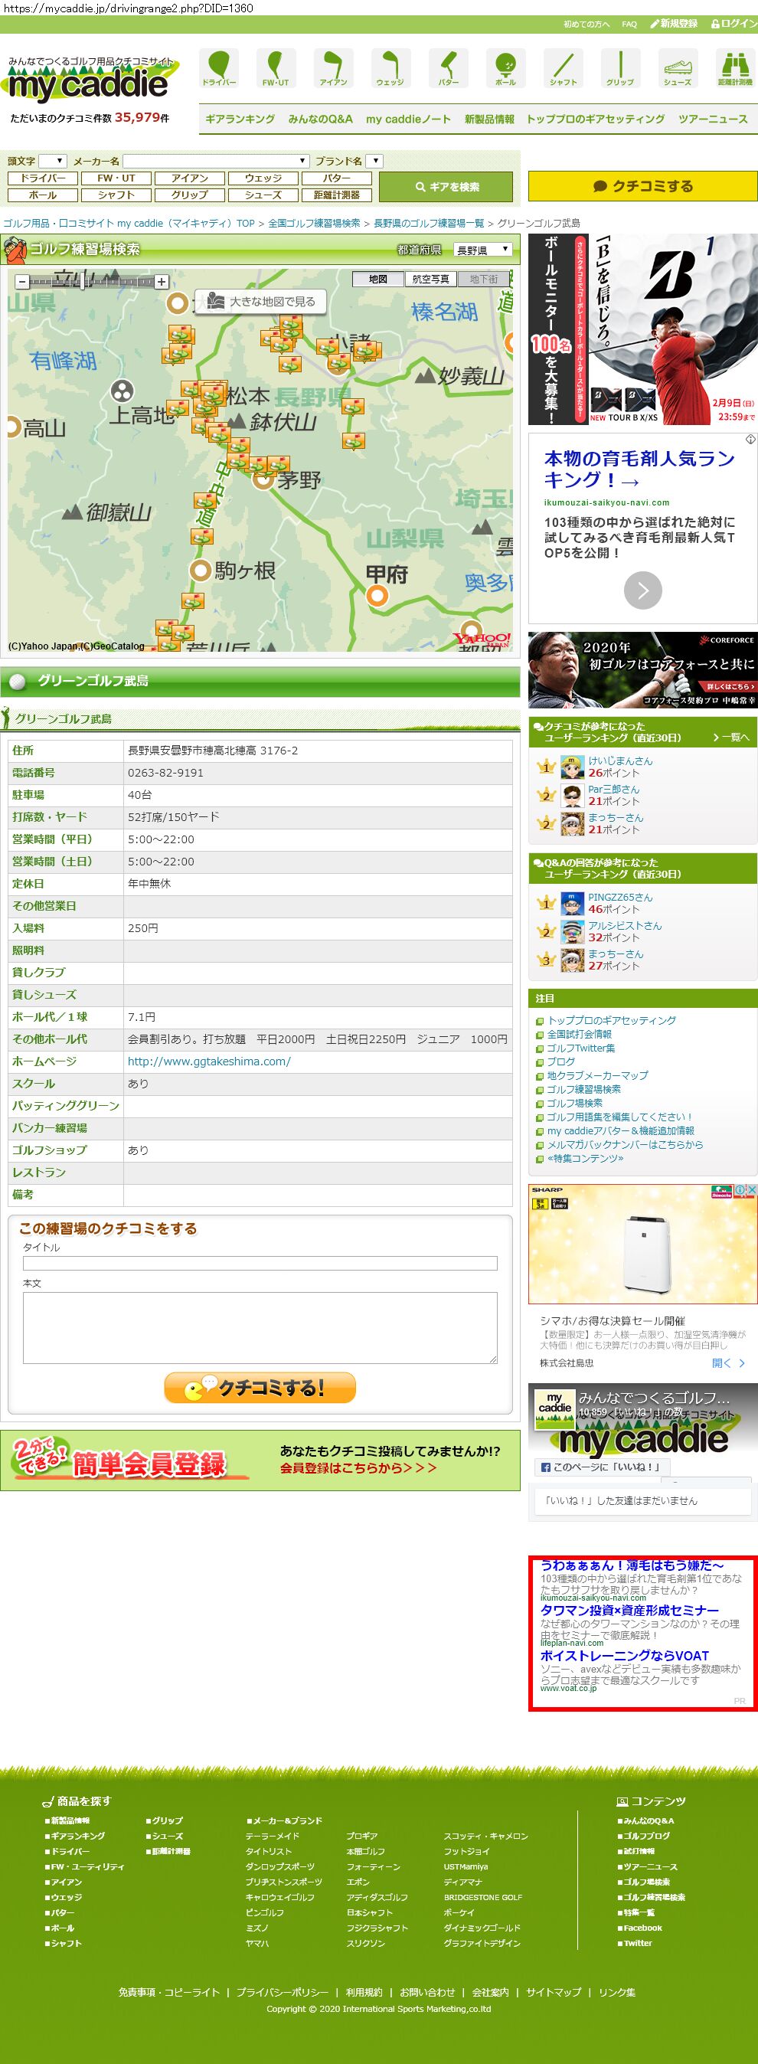Open the Wedge club icon
758x2064 pixels.
pyautogui.click(x=390, y=67)
